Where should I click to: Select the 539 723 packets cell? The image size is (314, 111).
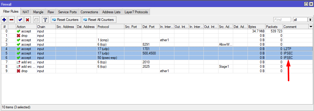pos(274,31)
